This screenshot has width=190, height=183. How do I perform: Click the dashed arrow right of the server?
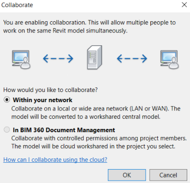pyautogui.click(x=132, y=59)
